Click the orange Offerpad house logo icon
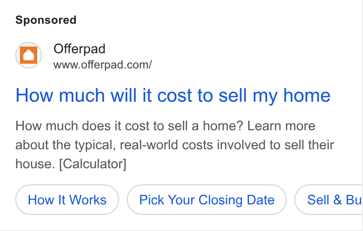 pyautogui.click(x=29, y=55)
